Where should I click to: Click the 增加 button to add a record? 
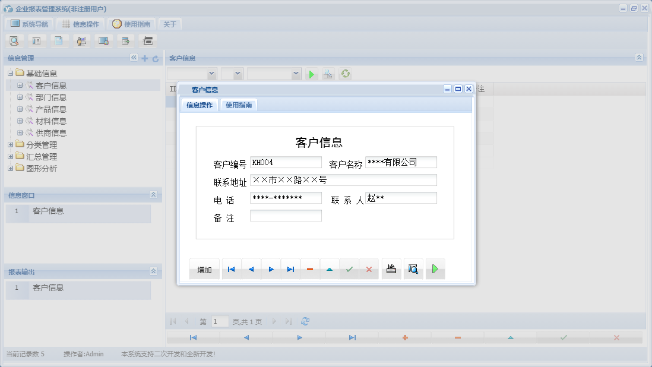point(204,268)
